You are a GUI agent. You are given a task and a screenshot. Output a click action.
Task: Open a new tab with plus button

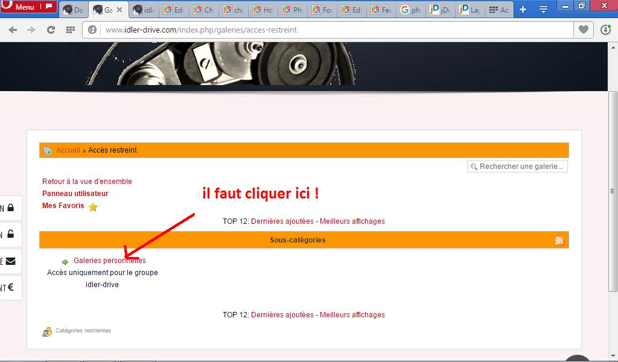[x=523, y=10]
